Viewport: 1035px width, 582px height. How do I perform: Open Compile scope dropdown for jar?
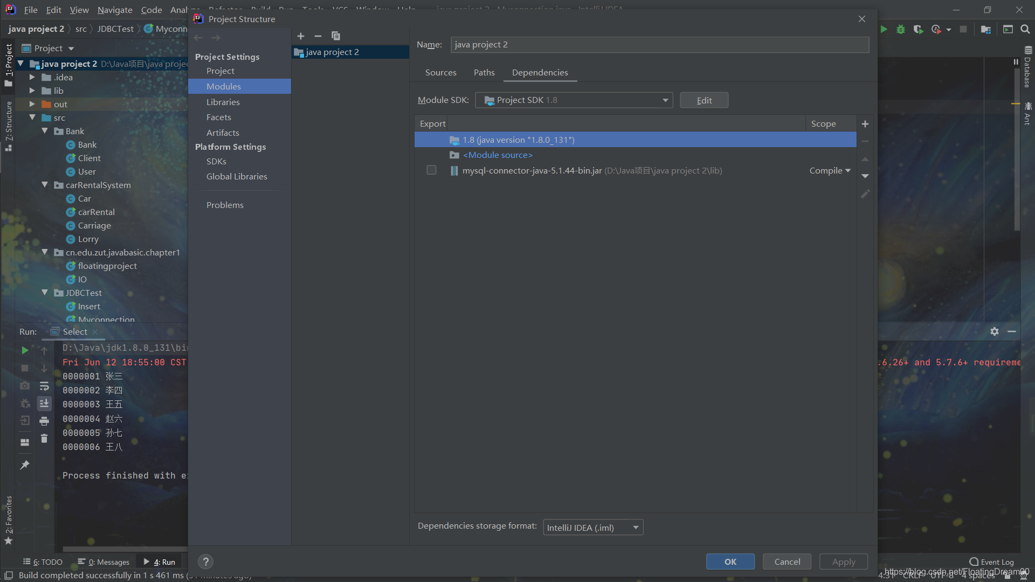(830, 170)
